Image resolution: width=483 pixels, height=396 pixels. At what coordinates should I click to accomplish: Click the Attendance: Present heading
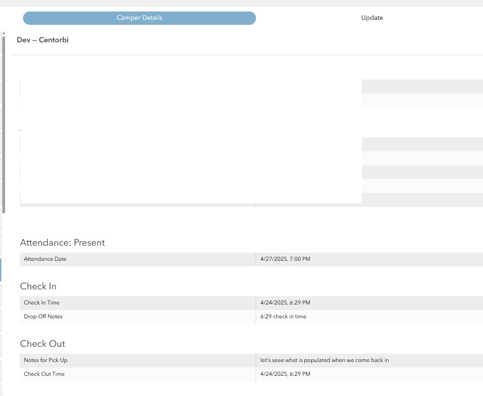click(62, 242)
